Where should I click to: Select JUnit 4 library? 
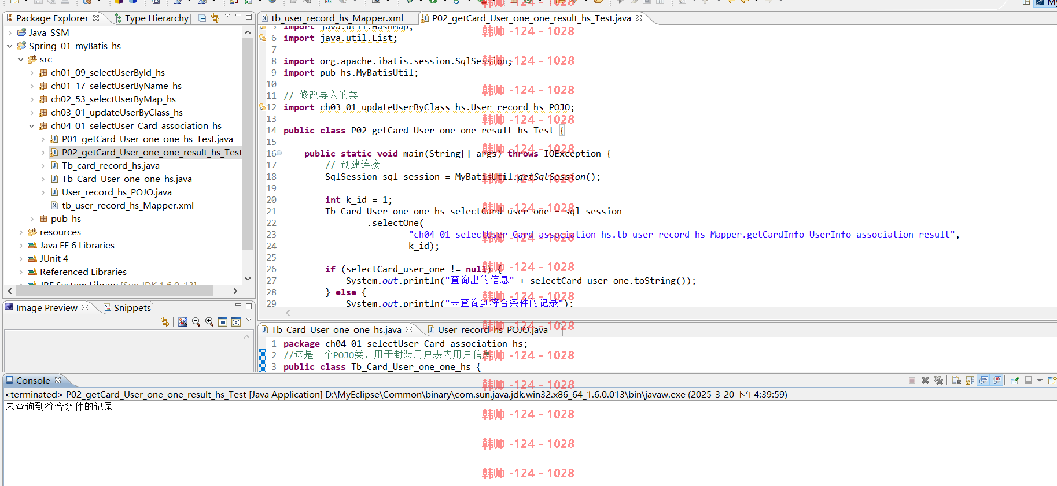pos(53,259)
